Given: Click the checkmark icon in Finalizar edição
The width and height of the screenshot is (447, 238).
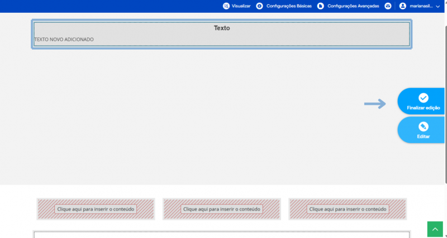Looking at the screenshot, I should 424,98.
